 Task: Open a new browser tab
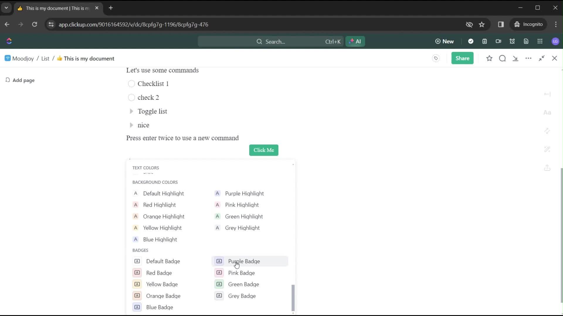111,8
